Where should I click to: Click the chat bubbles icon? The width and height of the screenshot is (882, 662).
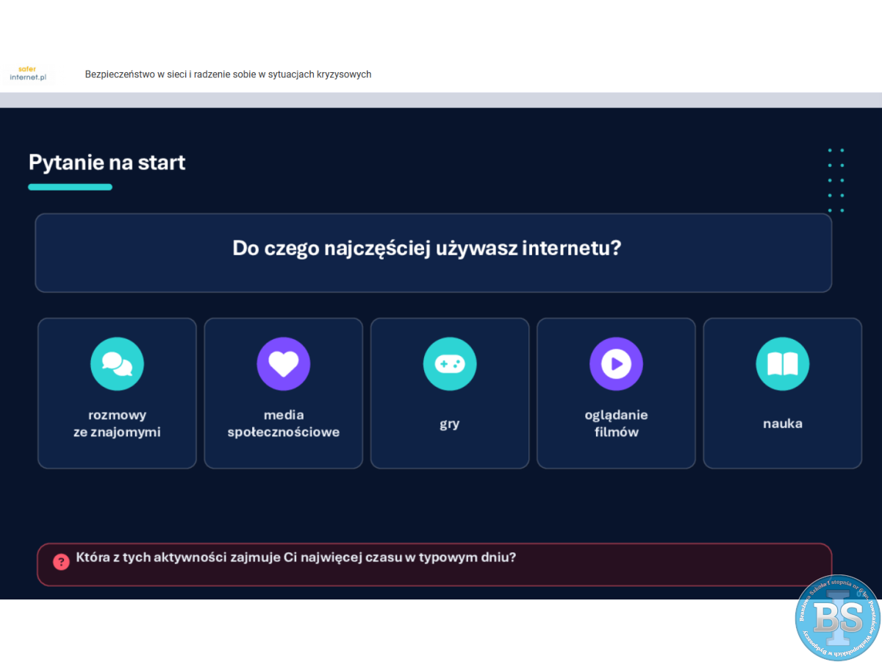117,363
